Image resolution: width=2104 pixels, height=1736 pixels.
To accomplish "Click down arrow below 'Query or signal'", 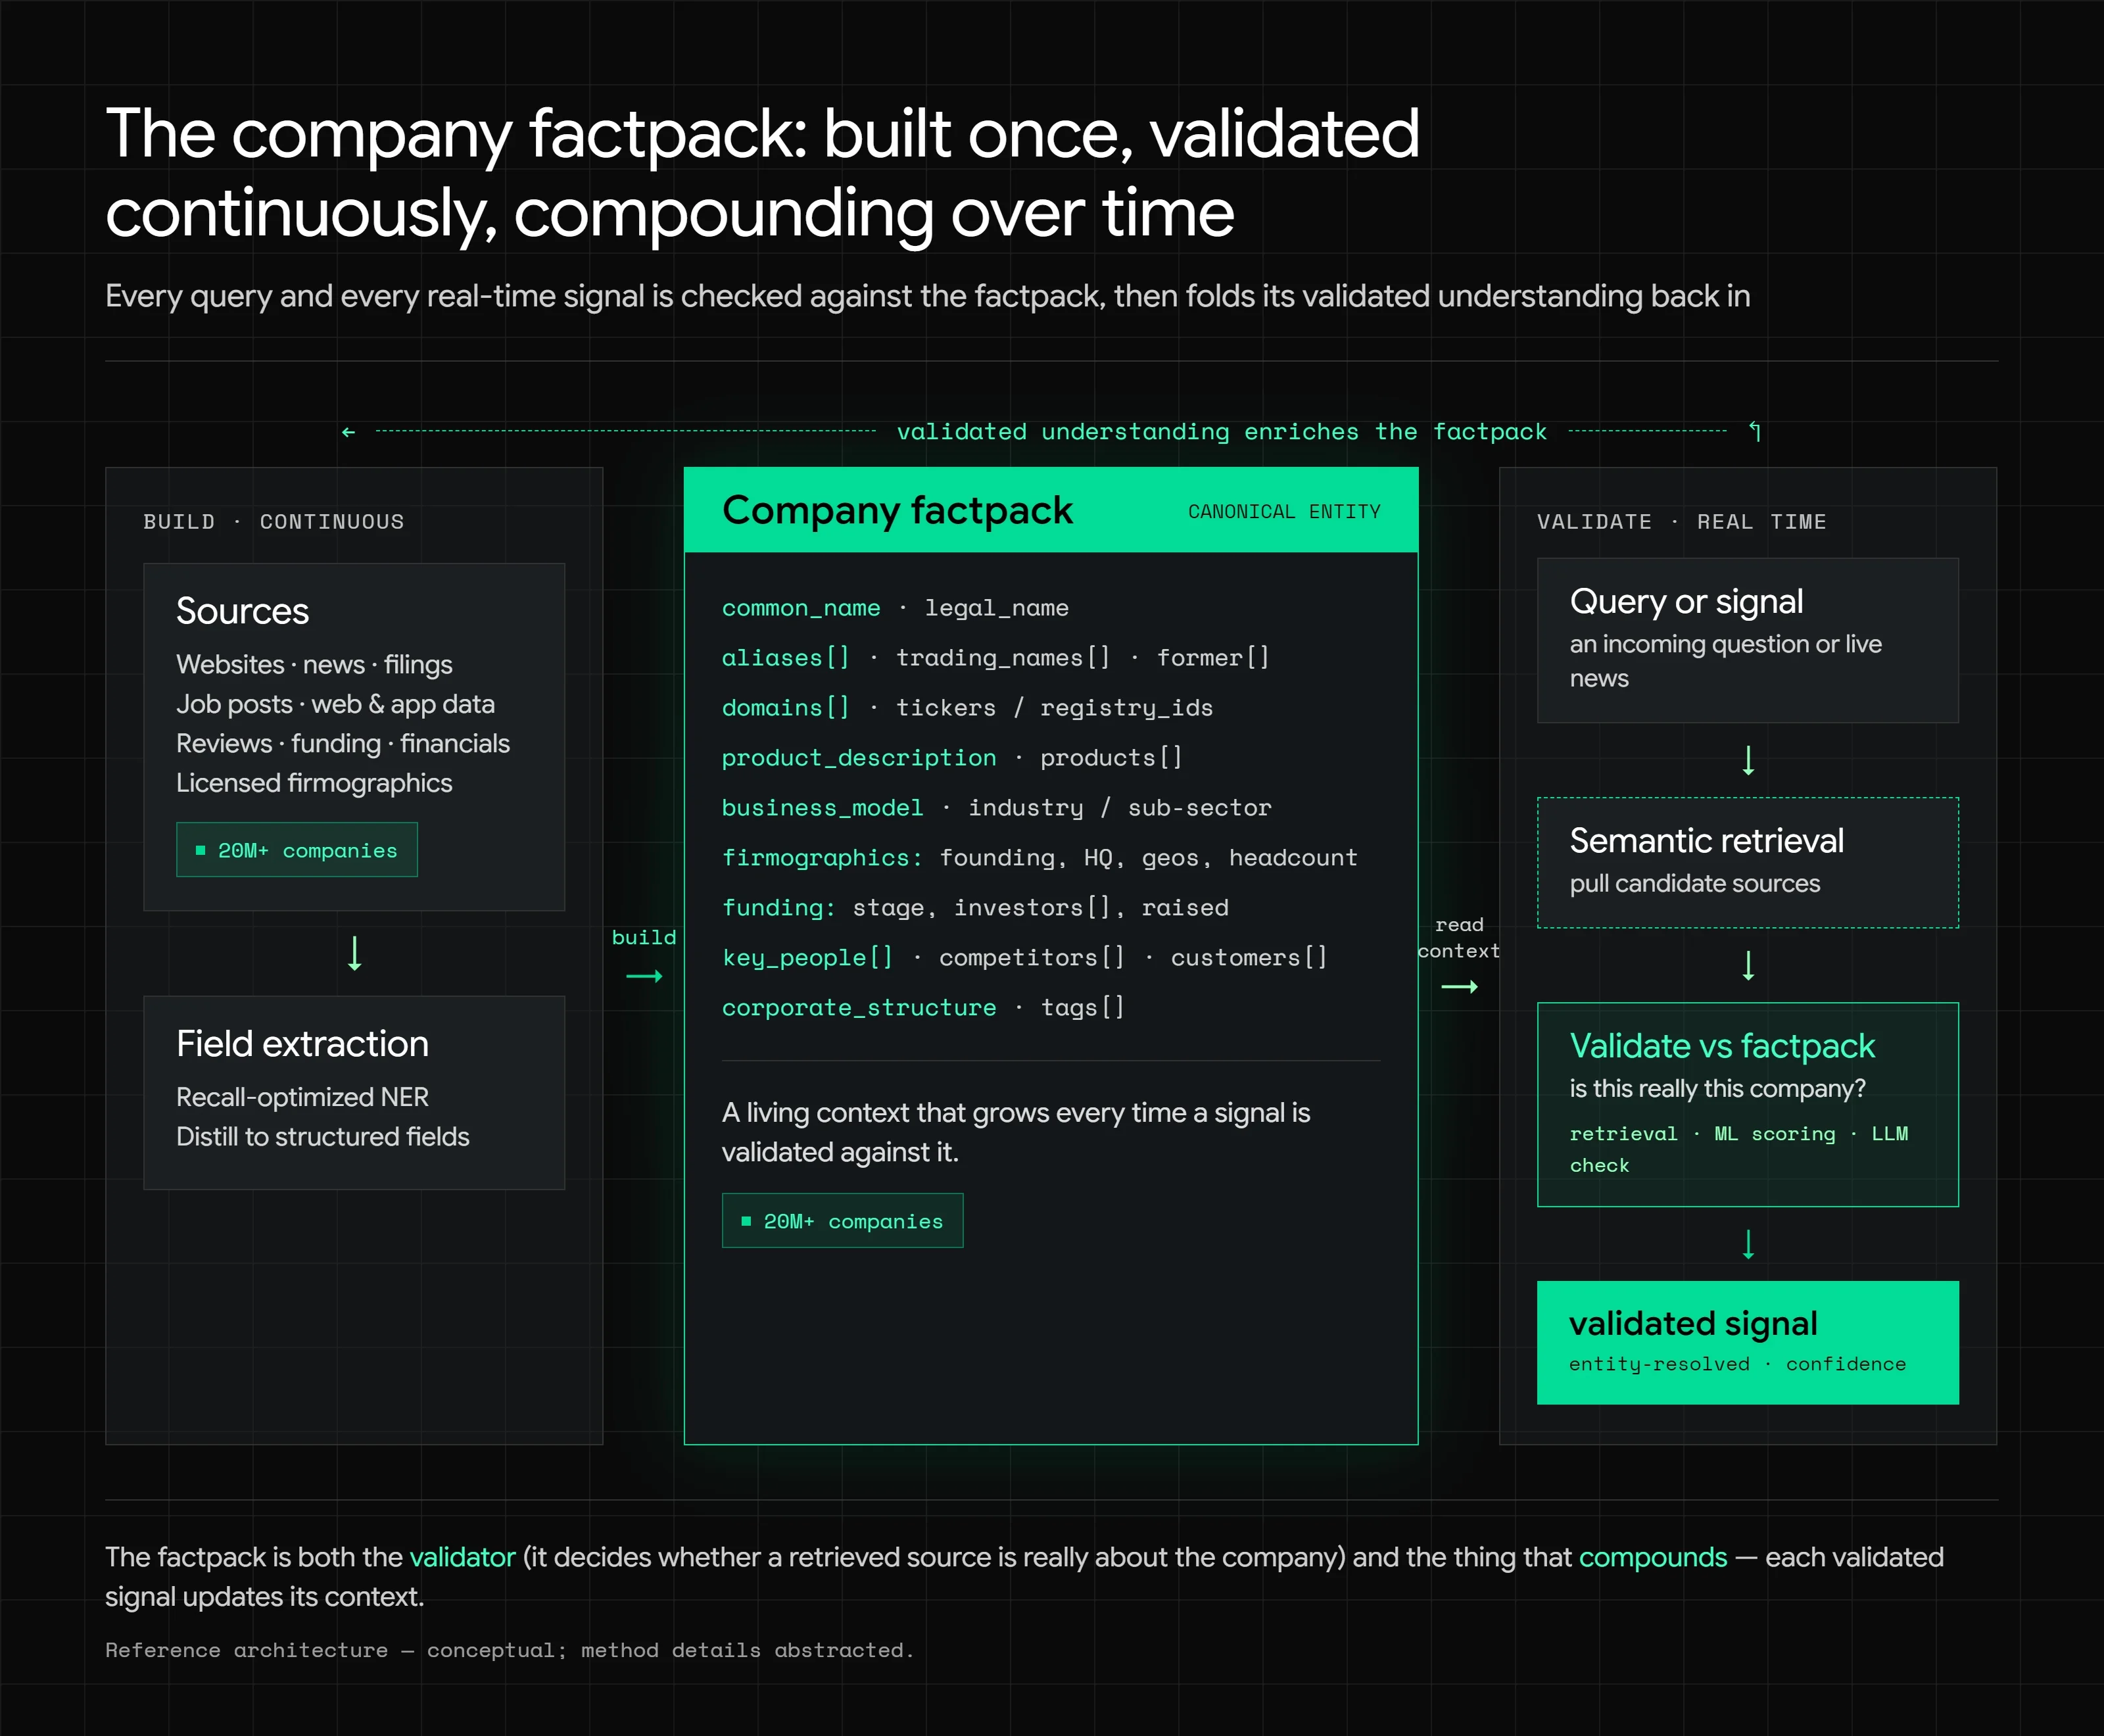I will [1748, 760].
